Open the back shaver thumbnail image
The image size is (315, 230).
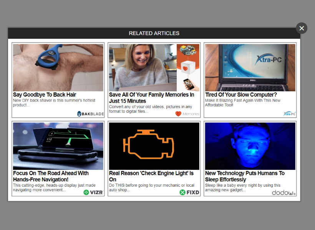[58, 67]
